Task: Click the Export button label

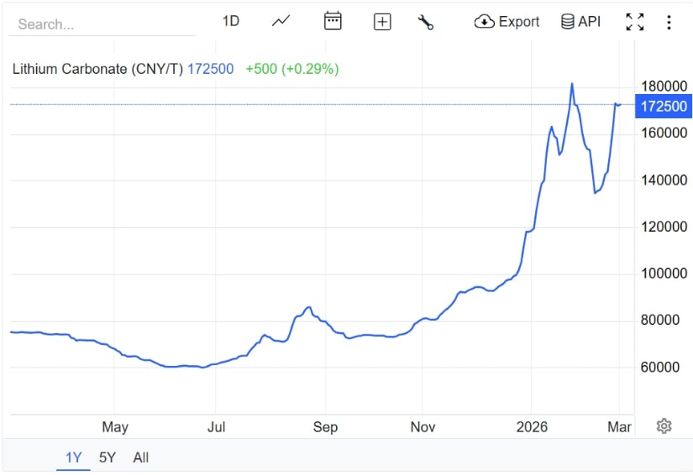Action: (x=519, y=22)
